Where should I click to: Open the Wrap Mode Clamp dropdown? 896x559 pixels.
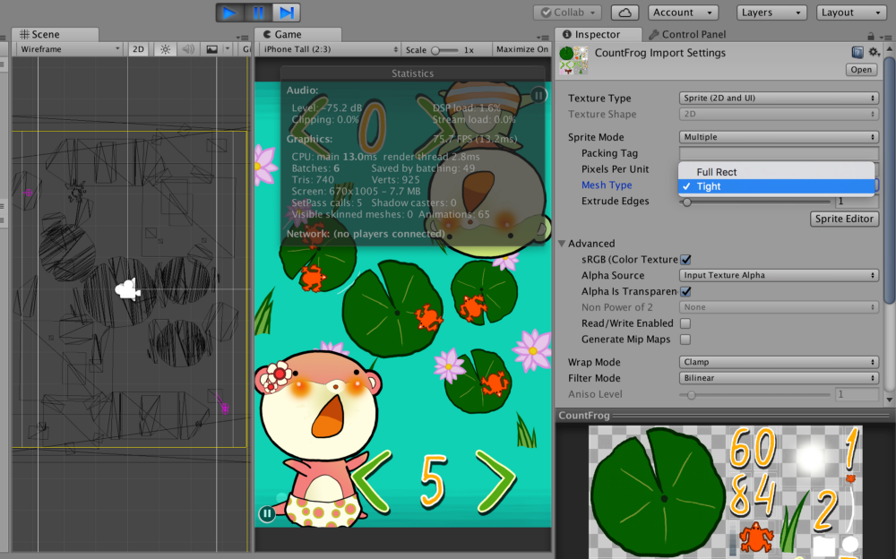(779, 363)
